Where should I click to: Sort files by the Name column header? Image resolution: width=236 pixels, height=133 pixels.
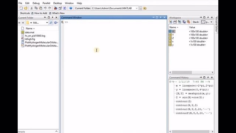pos(30,28)
